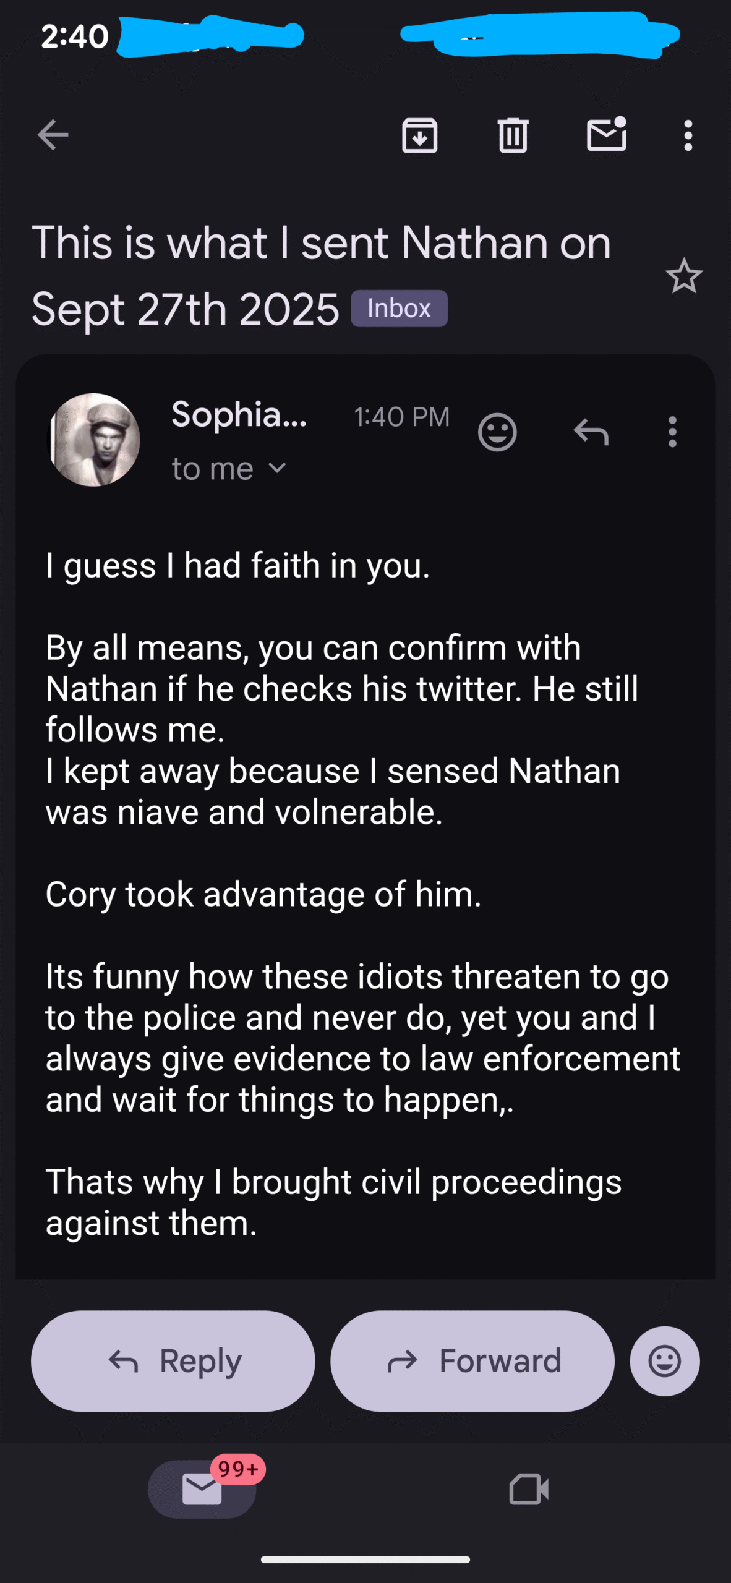This screenshot has height=1583, width=731.
Task: Tap the sender's profile photo
Action: pos(94,440)
